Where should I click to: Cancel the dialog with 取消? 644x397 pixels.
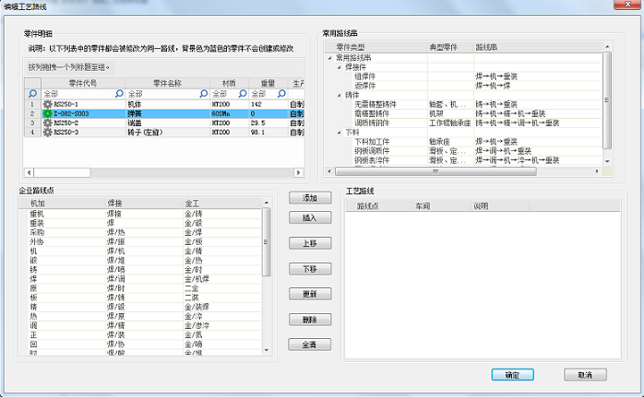585,375
